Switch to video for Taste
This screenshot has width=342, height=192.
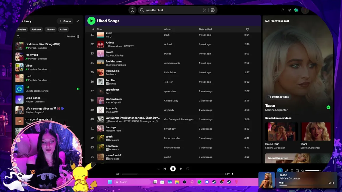(x=278, y=97)
